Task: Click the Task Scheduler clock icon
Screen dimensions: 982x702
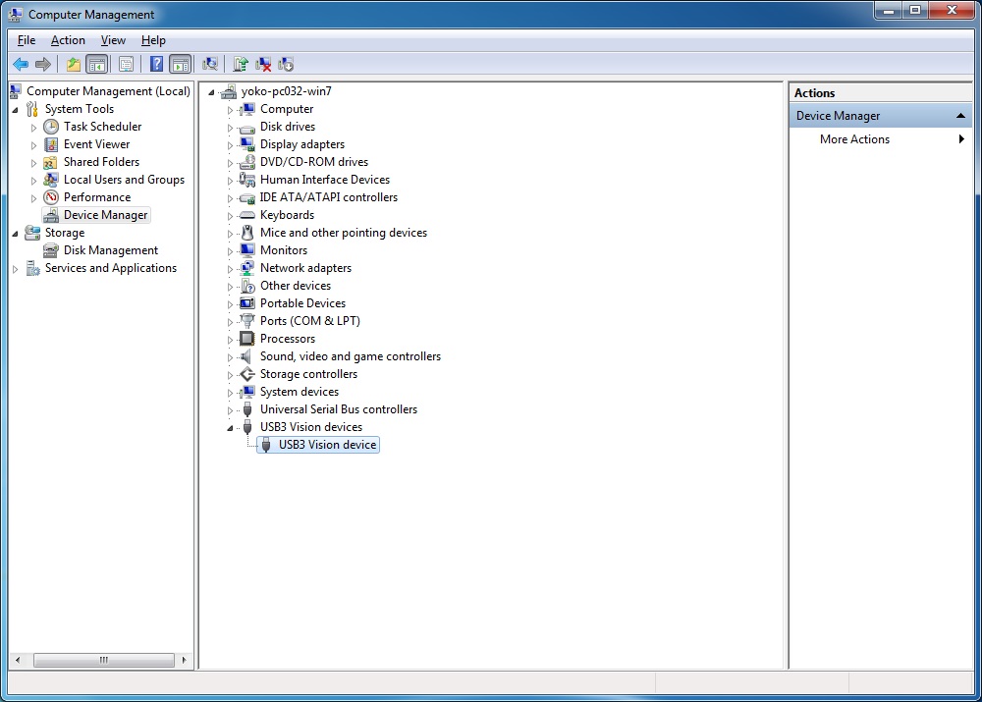Action: pyautogui.click(x=51, y=127)
